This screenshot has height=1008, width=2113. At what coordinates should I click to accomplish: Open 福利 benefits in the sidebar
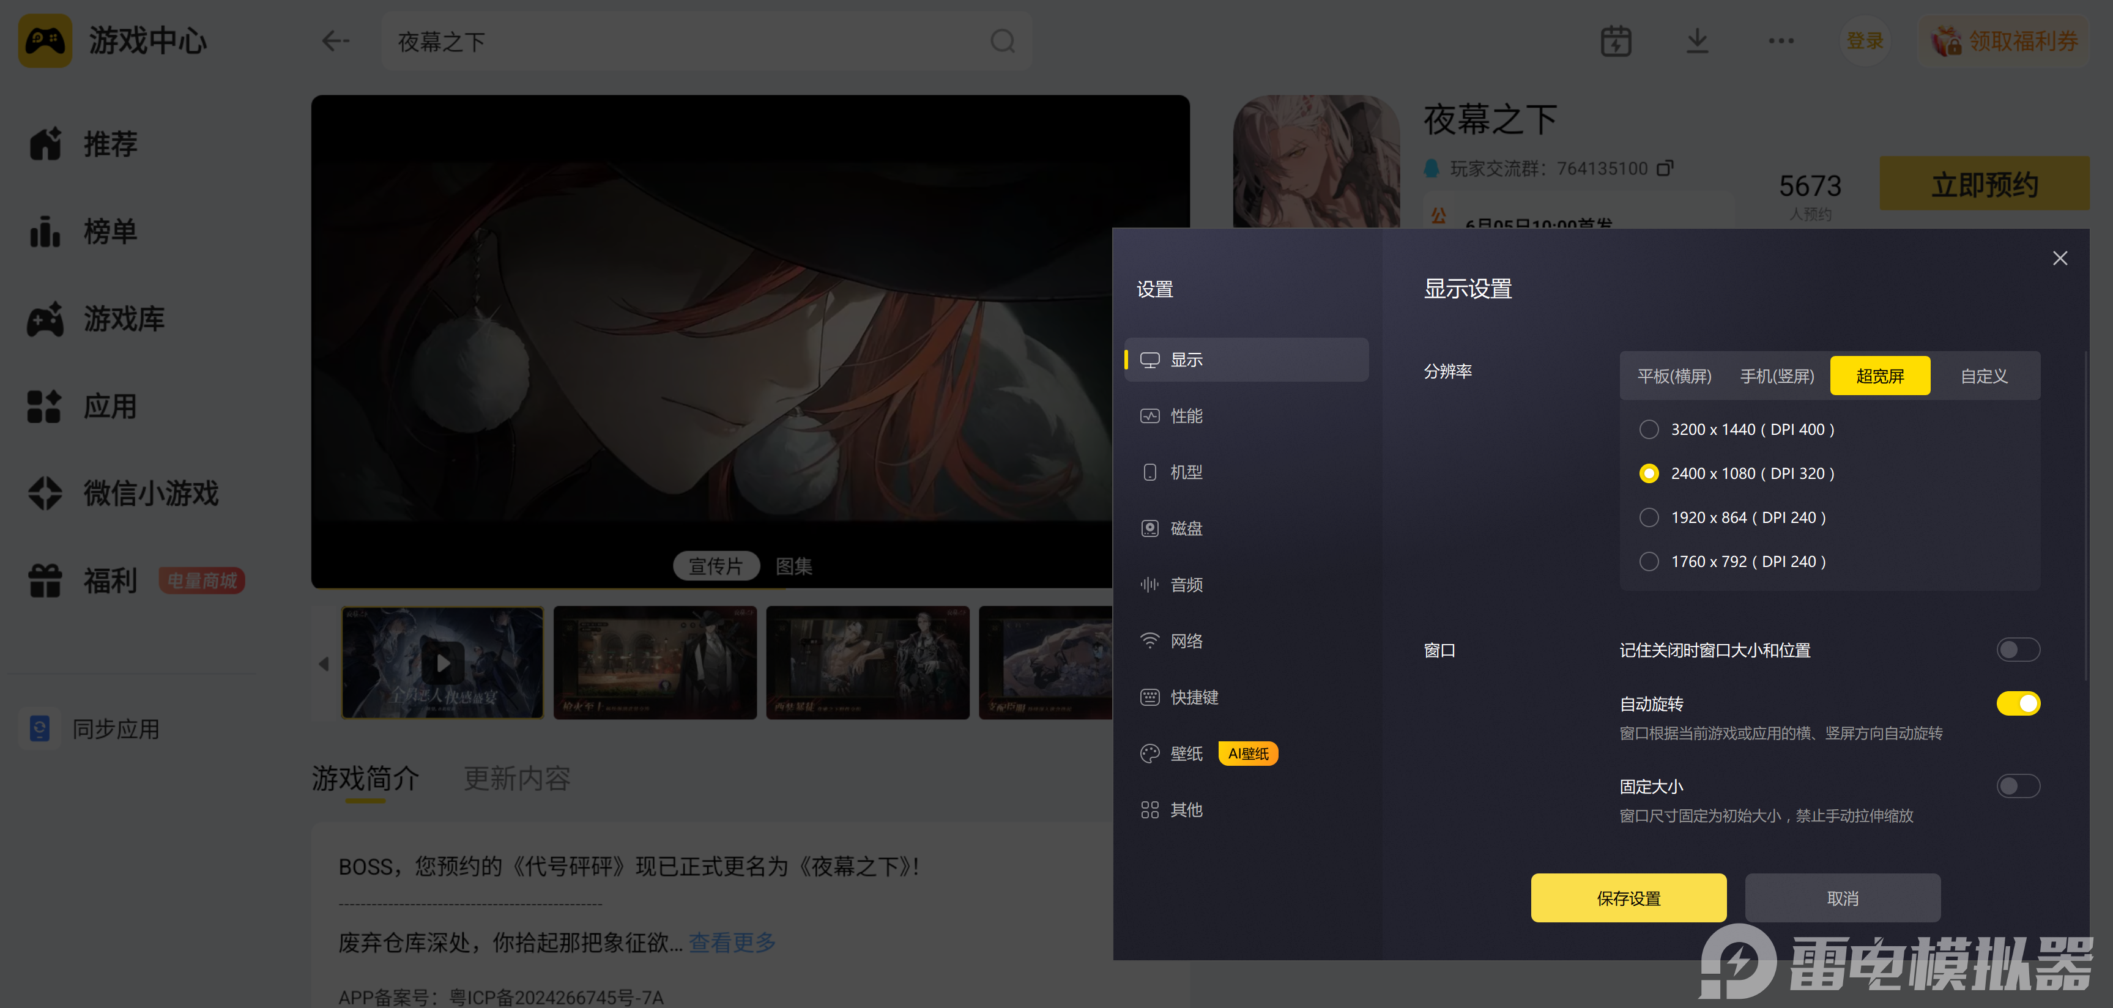(84, 580)
